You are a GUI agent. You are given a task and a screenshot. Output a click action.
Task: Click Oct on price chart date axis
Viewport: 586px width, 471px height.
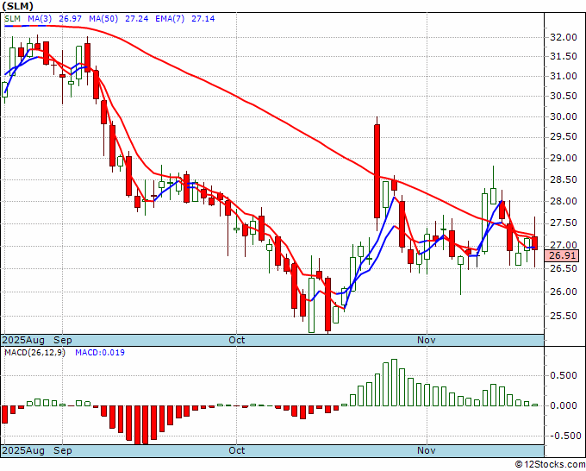click(x=237, y=340)
